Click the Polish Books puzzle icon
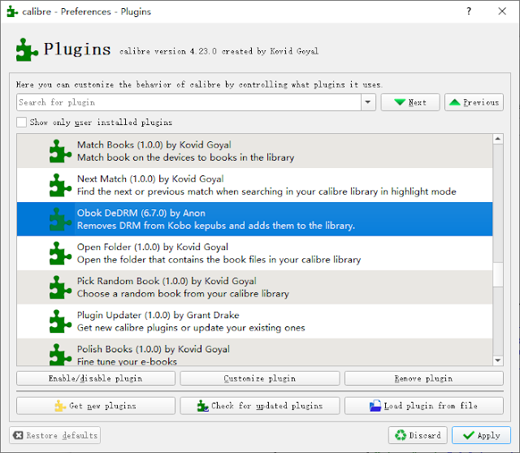Screen dimensions: 520x453 60,355
